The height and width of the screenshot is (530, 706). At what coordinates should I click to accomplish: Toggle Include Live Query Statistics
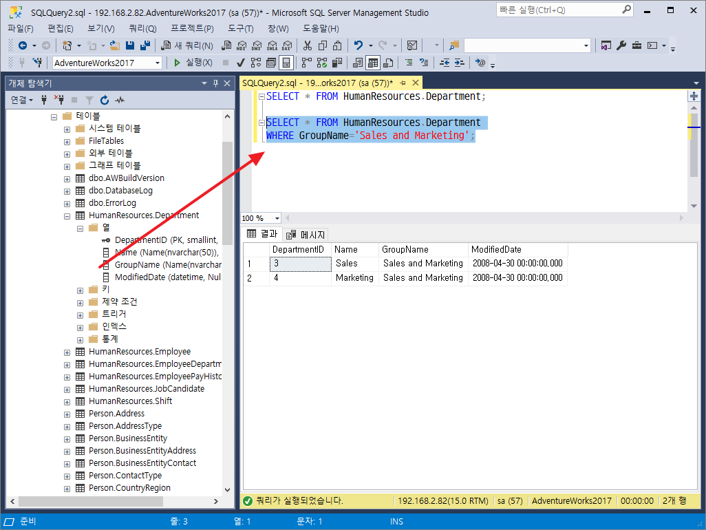[322, 63]
